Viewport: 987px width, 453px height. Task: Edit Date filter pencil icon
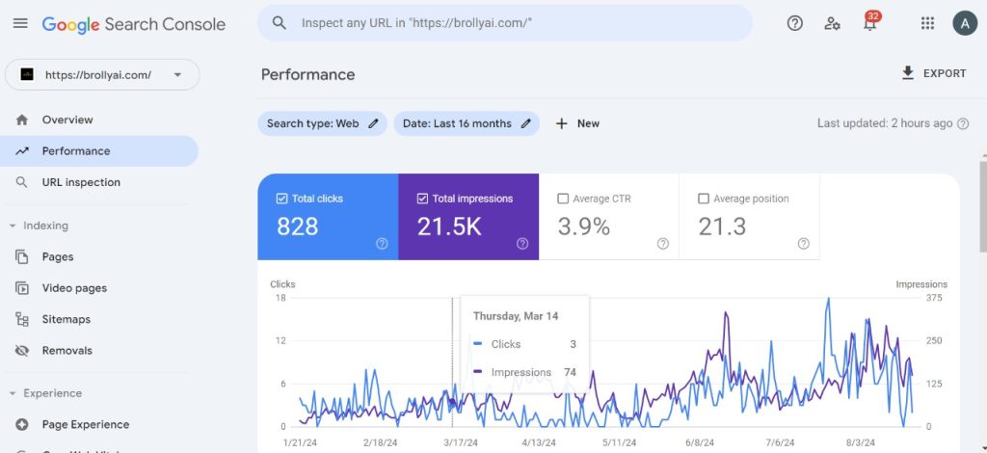(525, 123)
